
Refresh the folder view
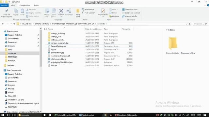pos(189,24)
